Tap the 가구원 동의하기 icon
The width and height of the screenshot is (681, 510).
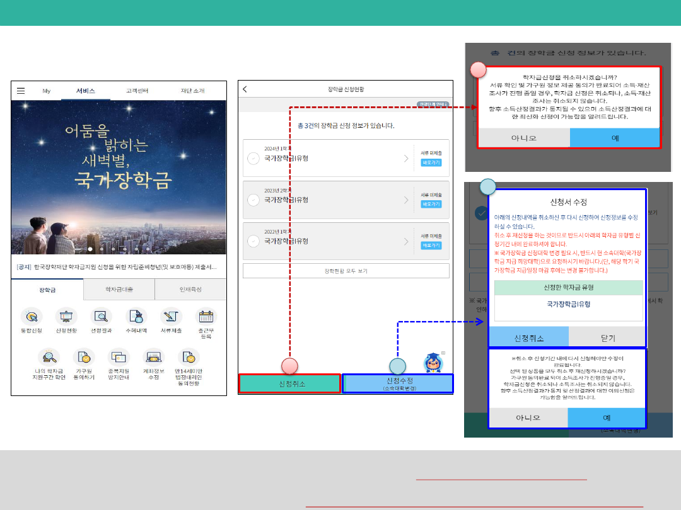(84, 358)
